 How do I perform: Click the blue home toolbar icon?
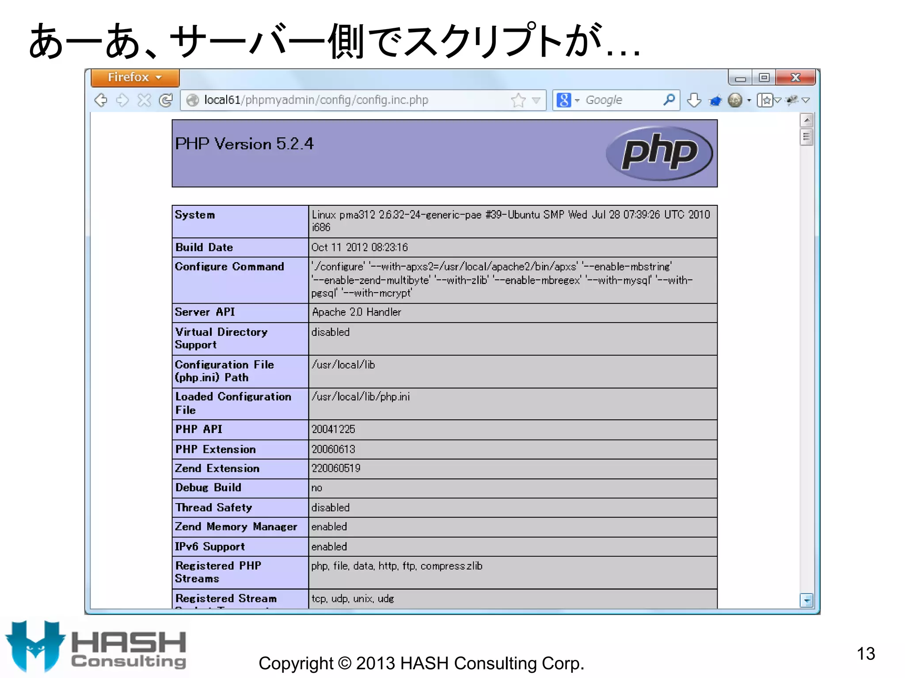(x=715, y=101)
